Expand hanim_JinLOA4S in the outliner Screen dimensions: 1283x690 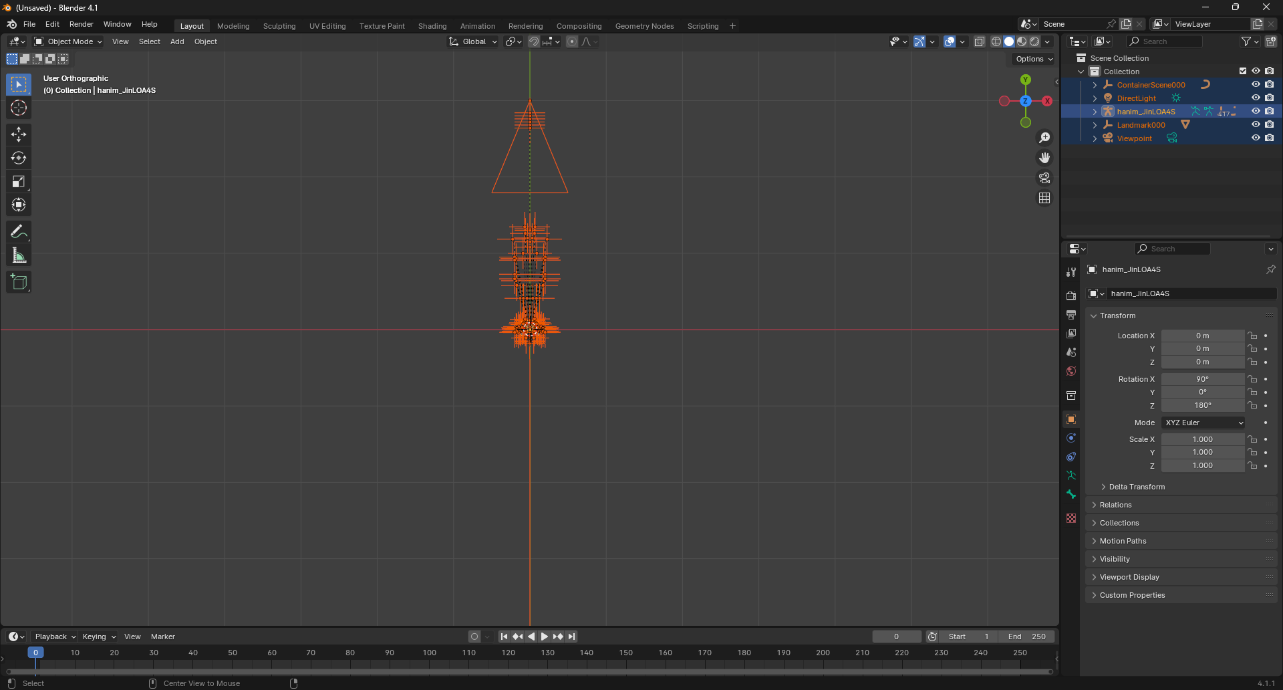tap(1095, 112)
